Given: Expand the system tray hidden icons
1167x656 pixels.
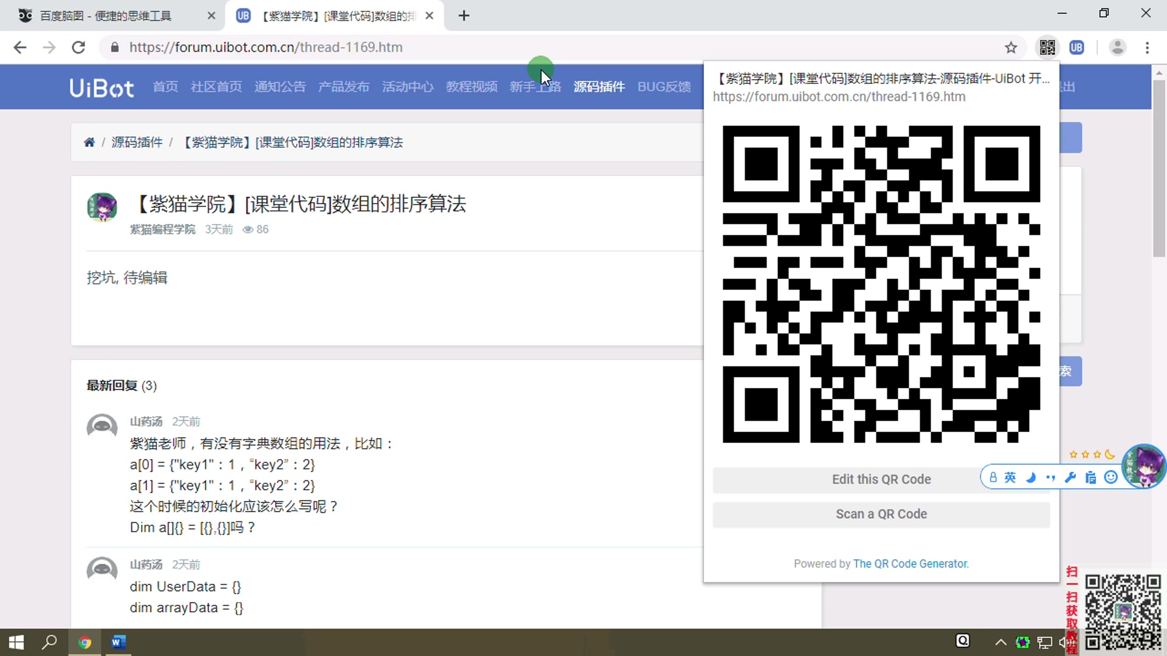Looking at the screenshot, I should coord(1000,642).
